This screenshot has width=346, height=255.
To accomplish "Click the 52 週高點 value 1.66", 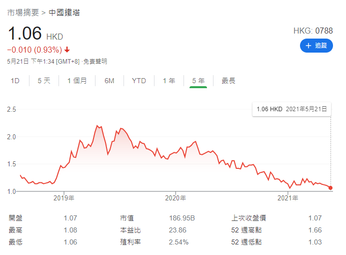I will point(315,230).
